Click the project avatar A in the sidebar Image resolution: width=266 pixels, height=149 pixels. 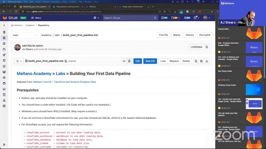[x=4, y=25]
